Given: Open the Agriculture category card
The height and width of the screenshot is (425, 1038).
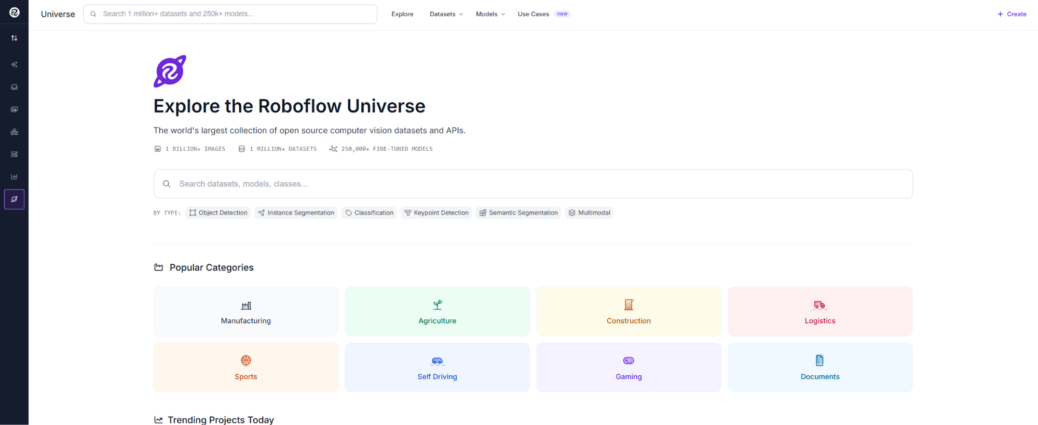Looking at the screenshot, I should 438,311.
